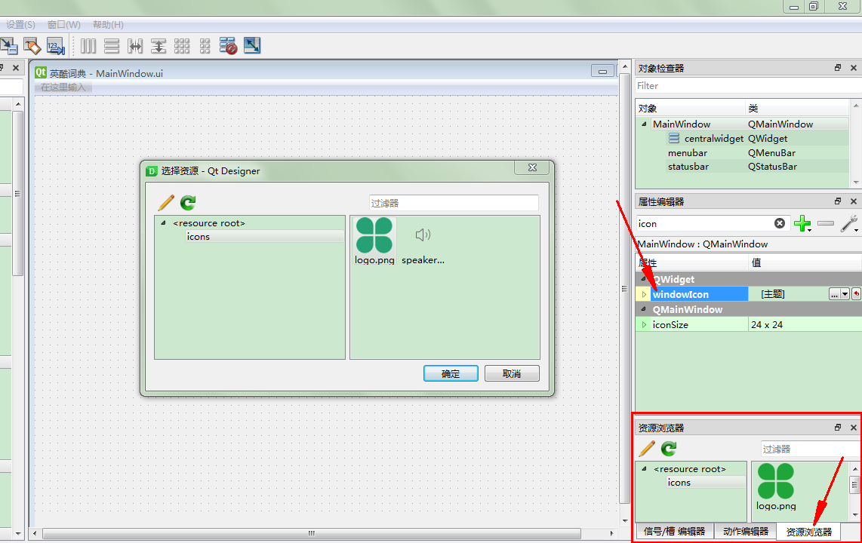Open the 帮助(H) menu

[108, 25]
